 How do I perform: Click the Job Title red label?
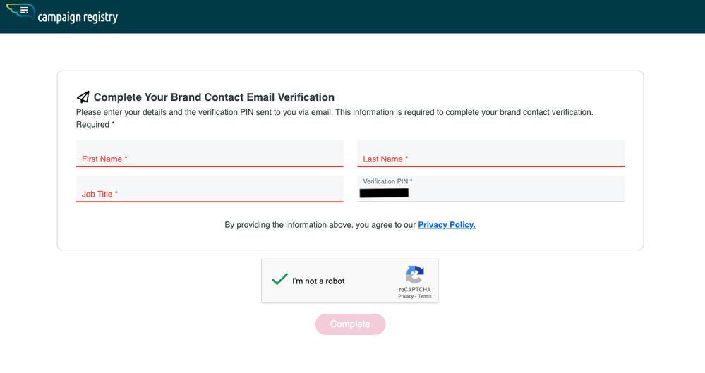click(x=100, y=194)
